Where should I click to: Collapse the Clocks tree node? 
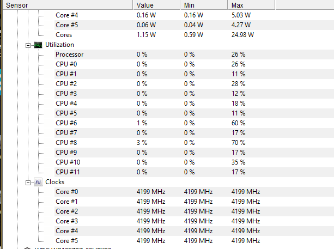[x=28, y=183]
